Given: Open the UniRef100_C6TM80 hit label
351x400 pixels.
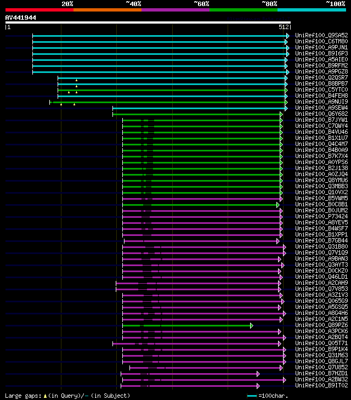Looking at the screenshot, I should pos(321,41).
